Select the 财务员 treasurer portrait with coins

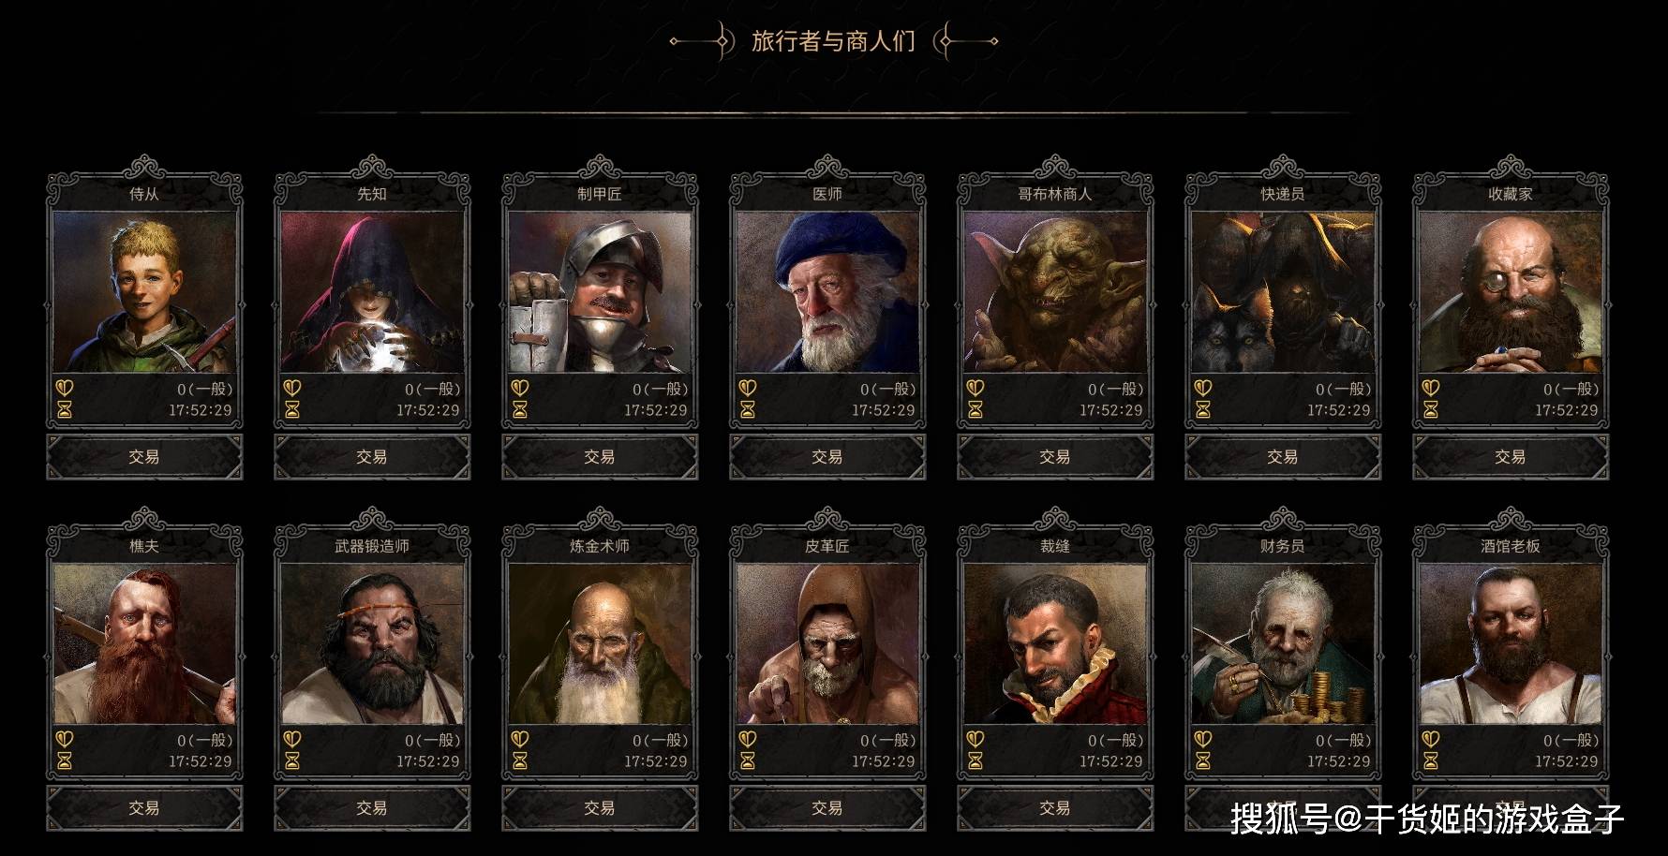click(1283, 643)
